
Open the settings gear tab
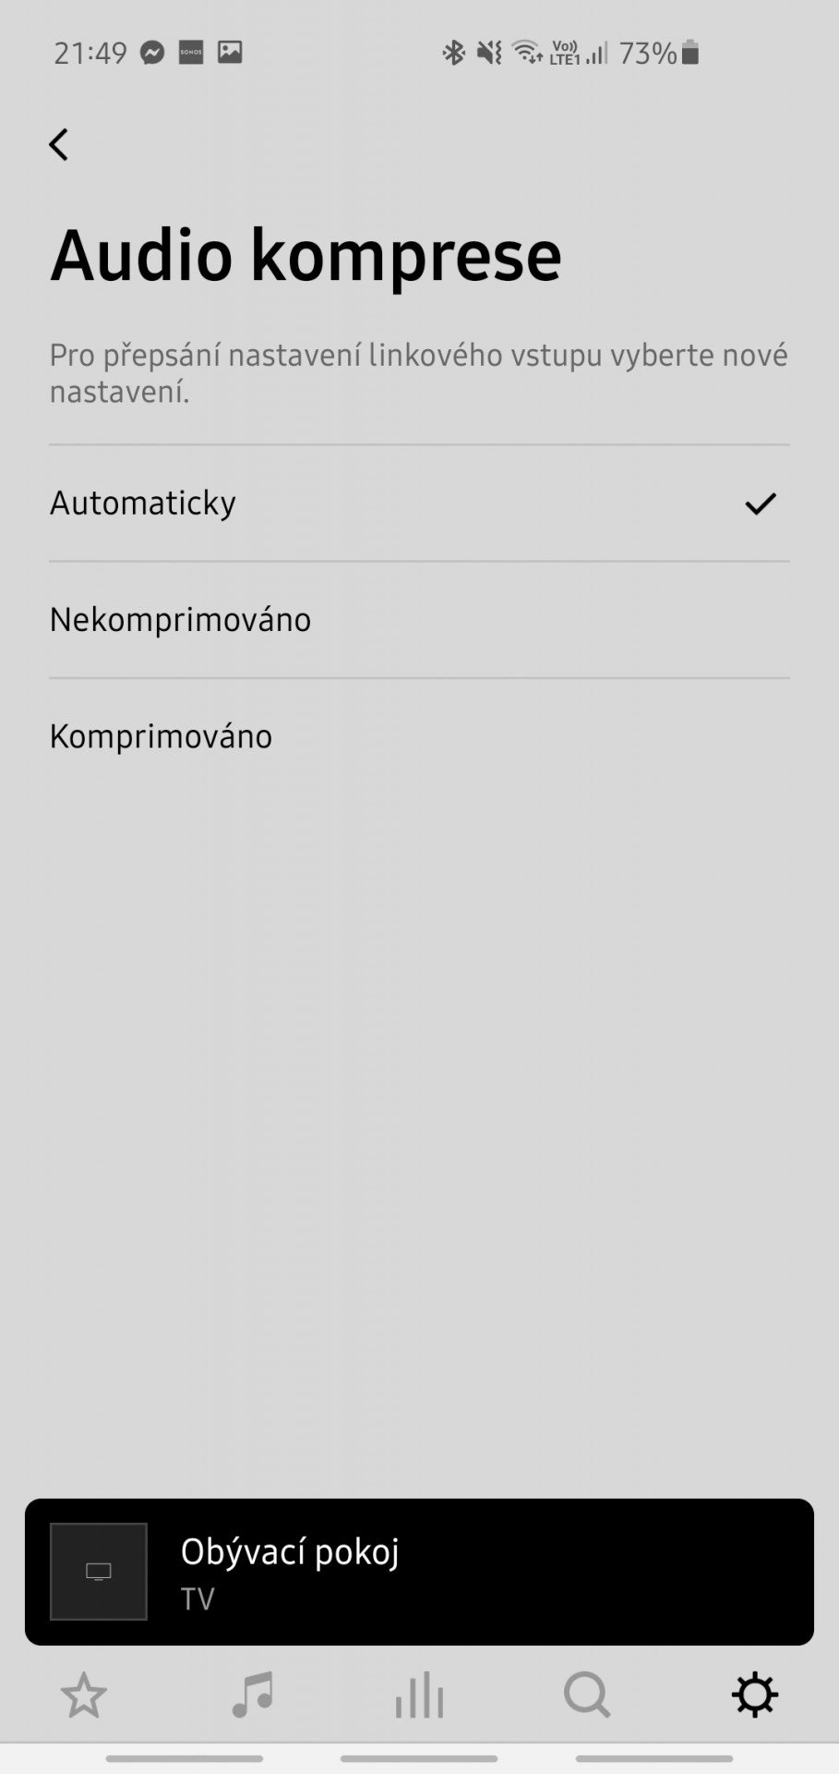755,1695
